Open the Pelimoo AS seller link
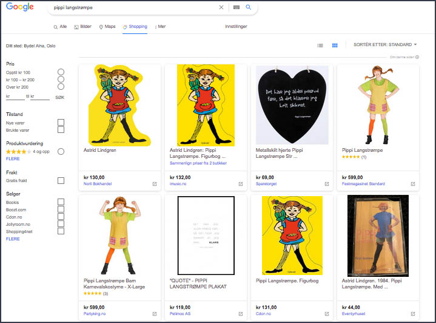 click(x=180, y=314)
